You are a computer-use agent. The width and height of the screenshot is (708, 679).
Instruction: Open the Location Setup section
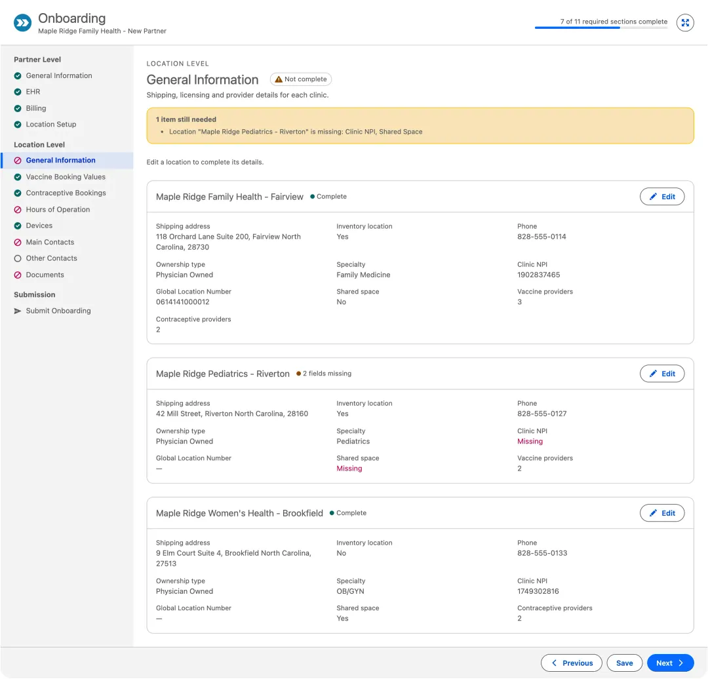(67, 125)
